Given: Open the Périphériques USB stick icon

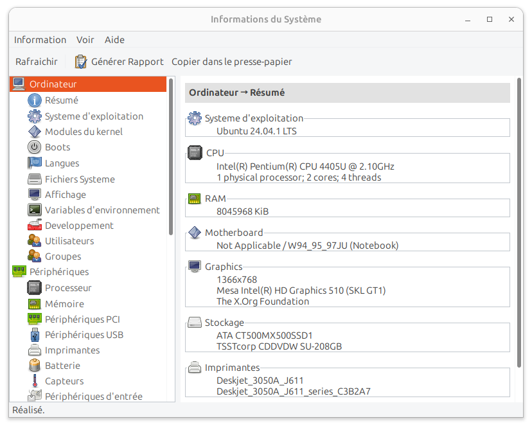Looking at the screenshot, I should 35,335.
